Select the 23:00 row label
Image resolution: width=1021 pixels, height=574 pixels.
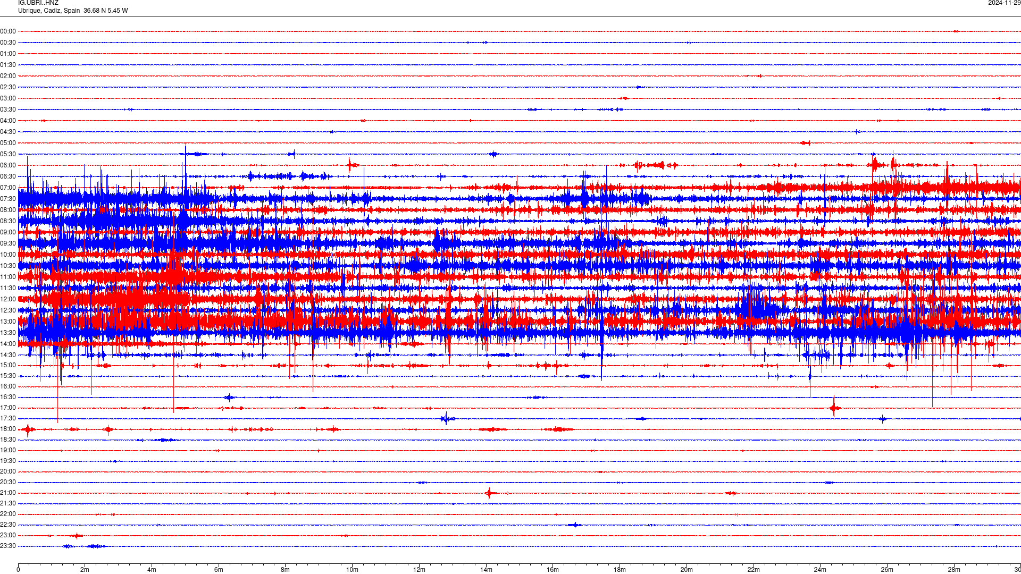pyautogui.click(x=8, y=535)
